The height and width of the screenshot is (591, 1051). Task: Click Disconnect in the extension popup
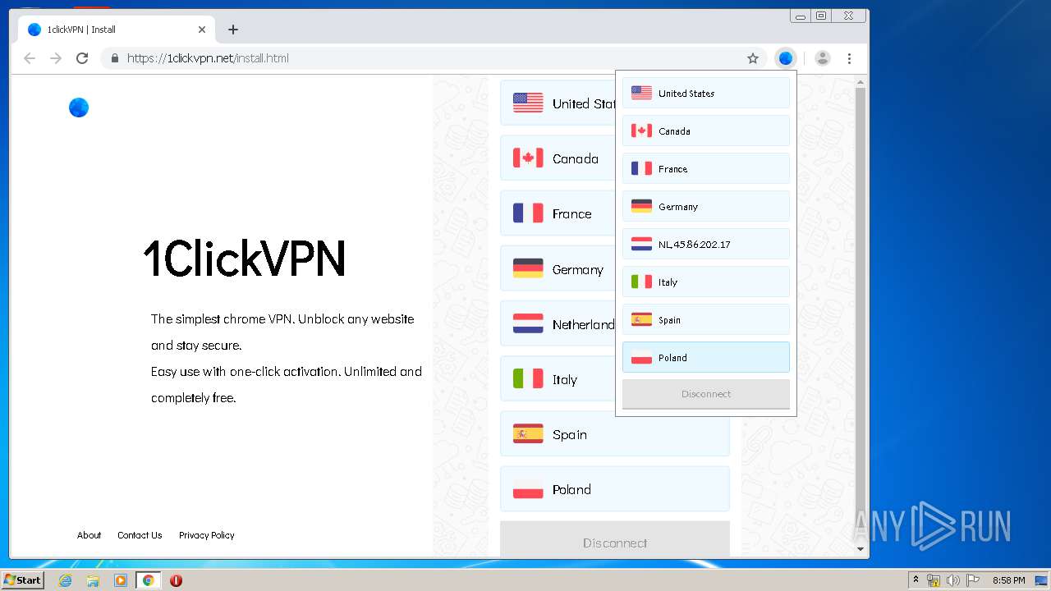click(x=706, y=394)
